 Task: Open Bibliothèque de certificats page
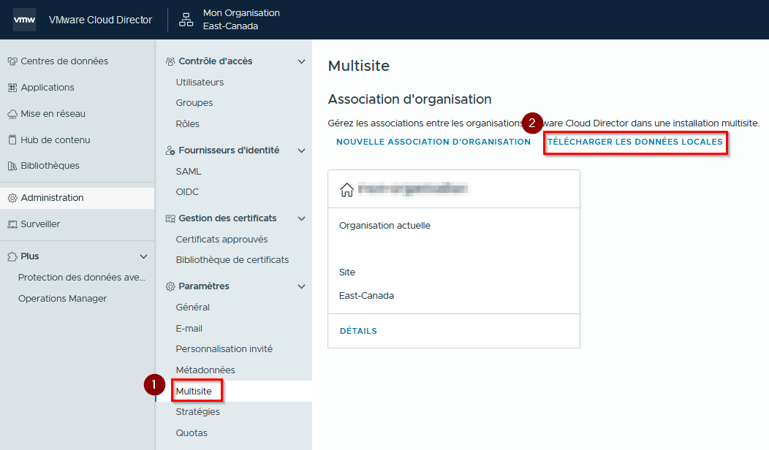coord(232,260)
